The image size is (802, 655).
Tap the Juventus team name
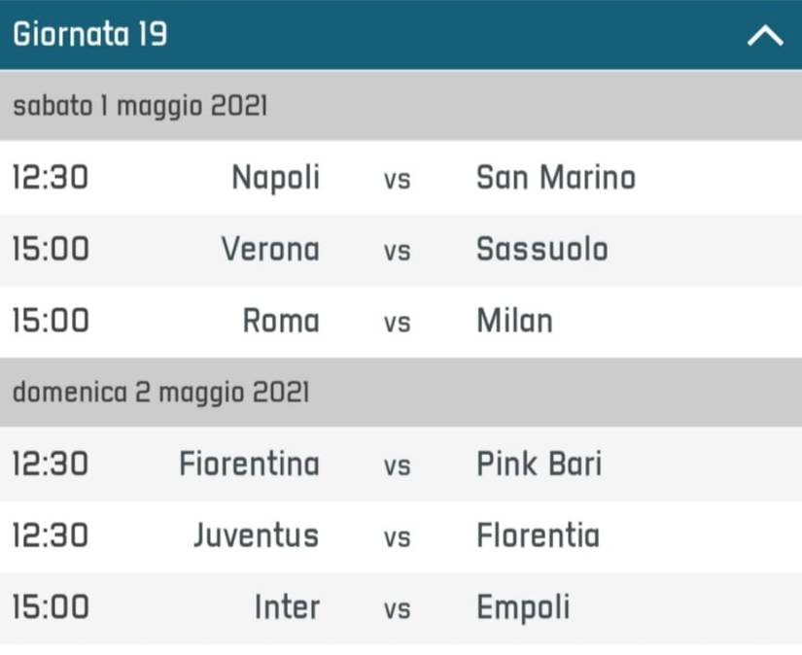(x=256, y=535)
